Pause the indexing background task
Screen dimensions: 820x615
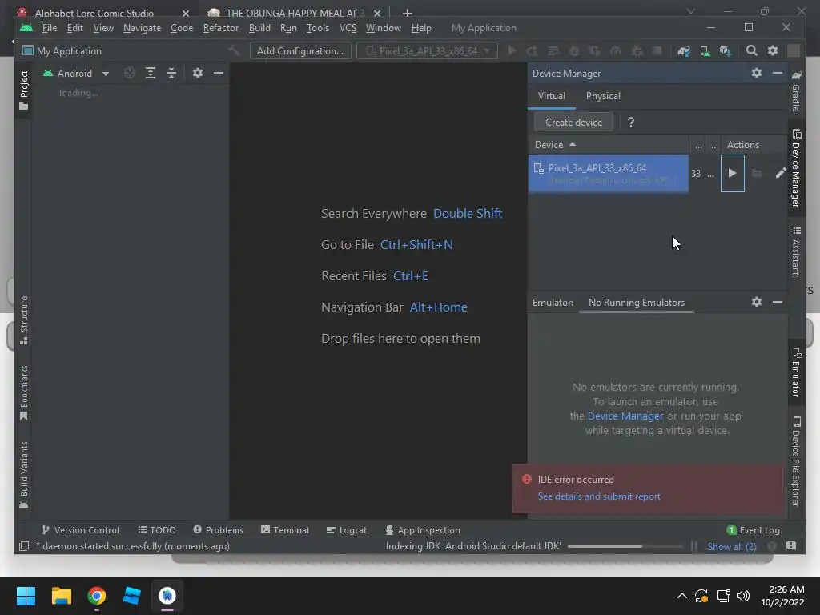[x=694, y=546]
